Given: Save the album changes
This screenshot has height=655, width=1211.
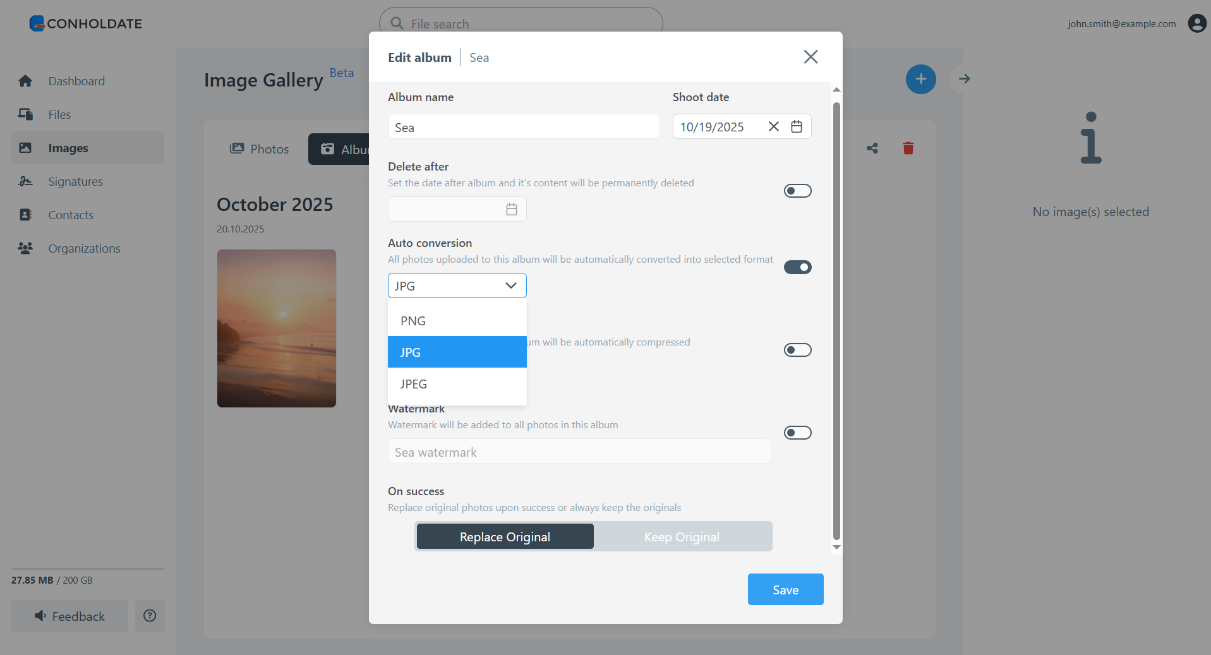Looking at the screenshot, I should (x=785, y=589).
